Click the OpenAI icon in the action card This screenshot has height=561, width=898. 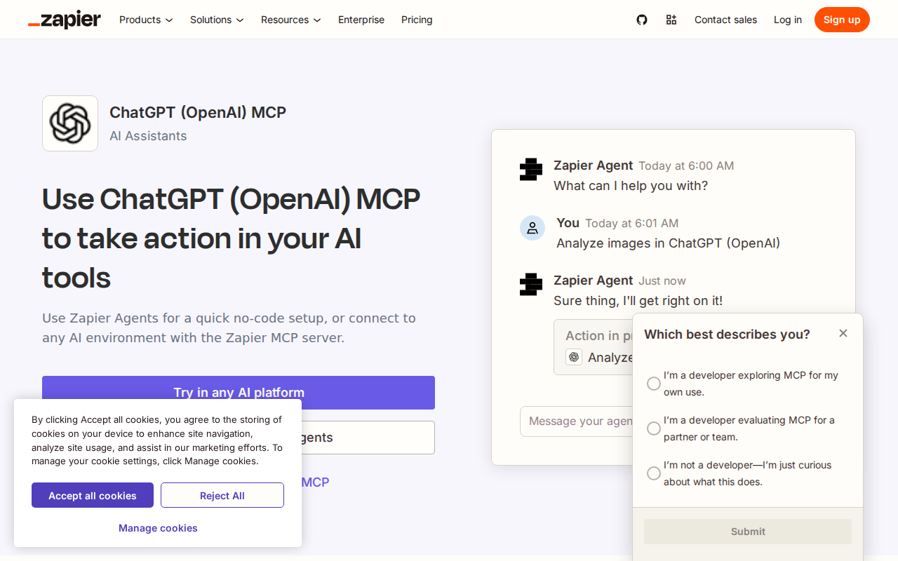pyautogui.click(x=574, y=357)
